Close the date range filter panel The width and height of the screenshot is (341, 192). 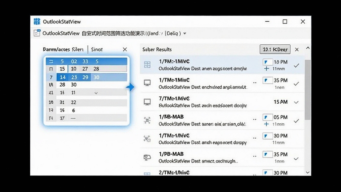tap(125, 49)
